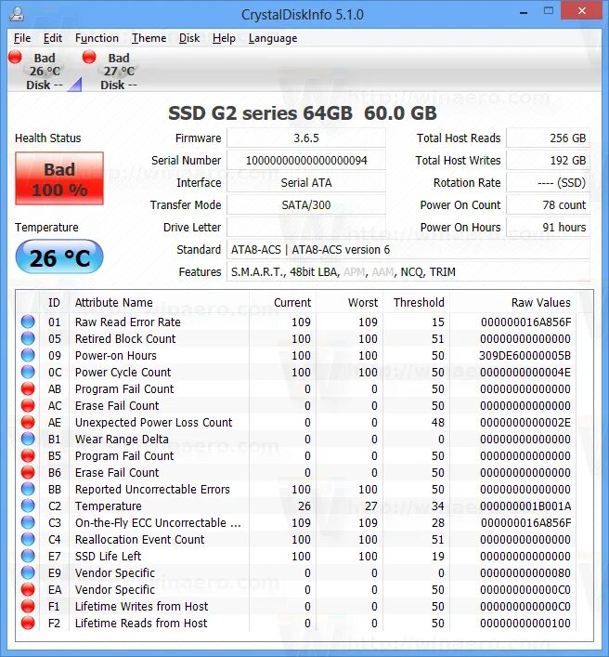Click raw value 309DE60000005B

pos(525,355)
